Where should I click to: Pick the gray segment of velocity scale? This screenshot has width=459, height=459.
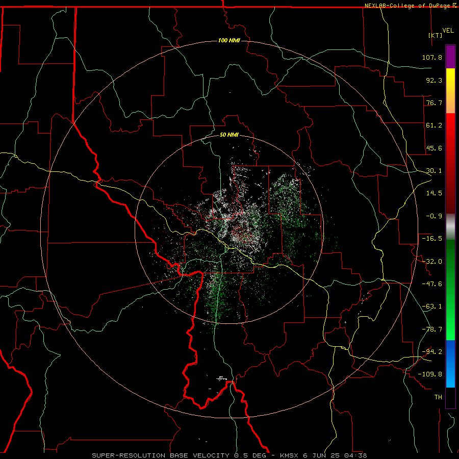tap(450, 227)
